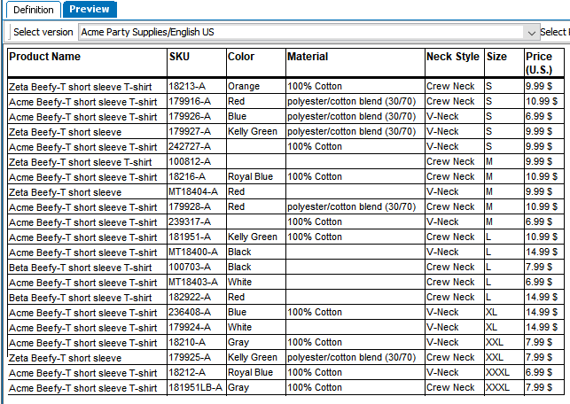Click the Material column header
The image size is (570, 404).
tap(308, 57)
